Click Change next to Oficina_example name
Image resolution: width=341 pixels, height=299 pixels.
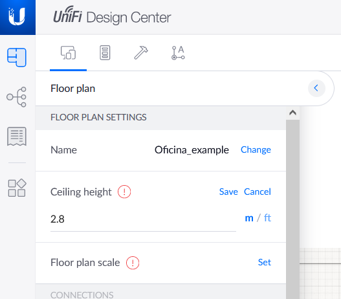coord(256,150)
